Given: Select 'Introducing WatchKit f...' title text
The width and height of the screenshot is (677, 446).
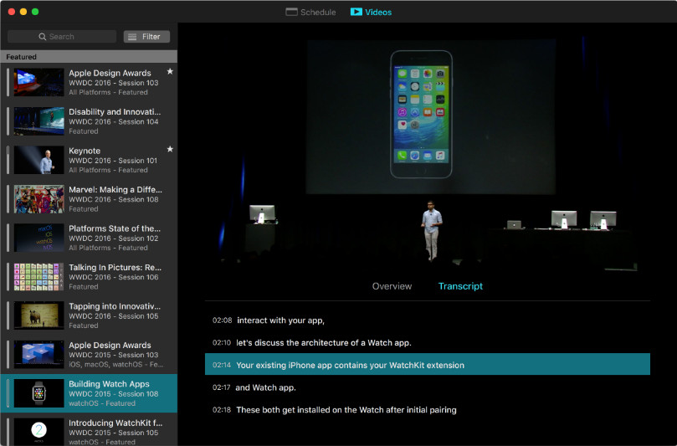Looking at the screenshot, I should click(115, 423).
